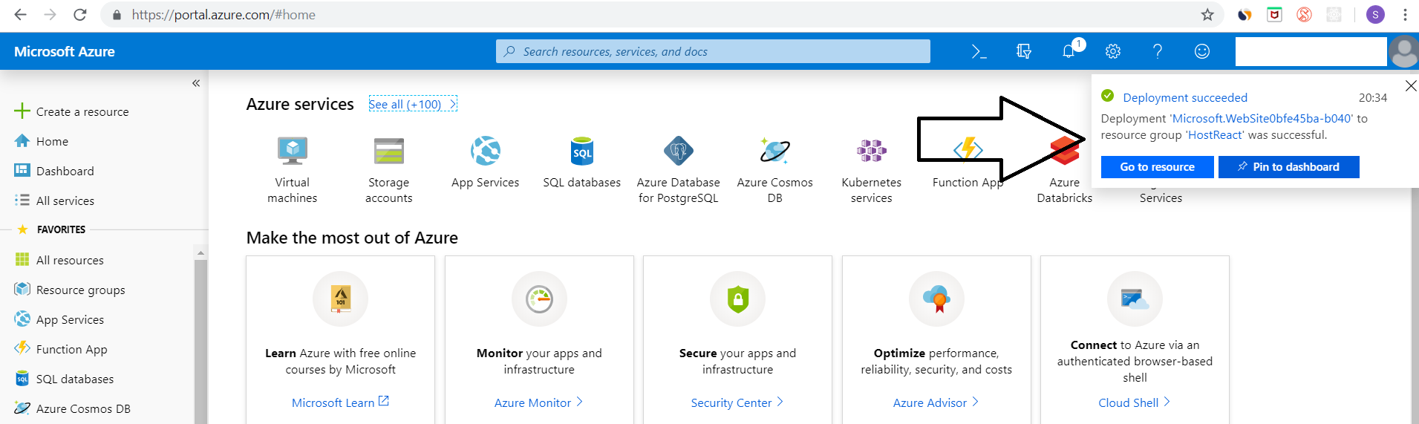Click the Go to resource button
The image size is (1419, 424).
[x=1157, y=167]
